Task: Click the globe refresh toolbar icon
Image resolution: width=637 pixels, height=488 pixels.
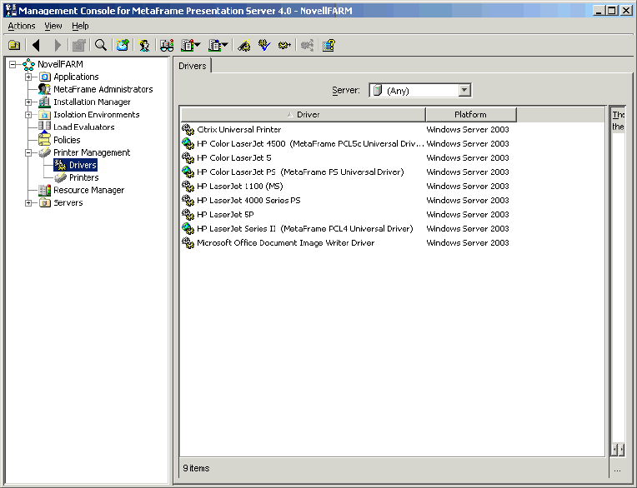Action: (x=123, y=45)
